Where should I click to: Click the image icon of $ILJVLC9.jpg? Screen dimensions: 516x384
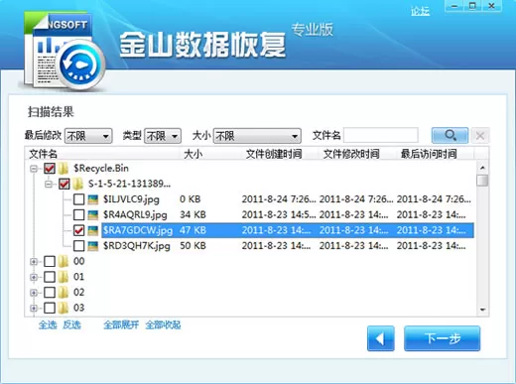click(93, 199)
